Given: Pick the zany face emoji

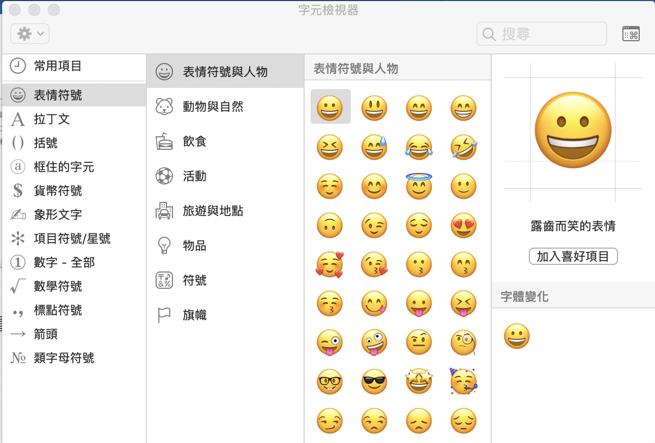Looking at the screenshot, I should (x=375, y=343).
